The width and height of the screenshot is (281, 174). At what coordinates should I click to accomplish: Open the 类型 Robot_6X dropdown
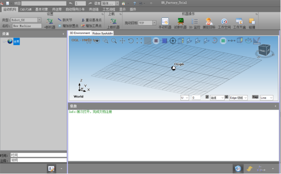point(39,20)
